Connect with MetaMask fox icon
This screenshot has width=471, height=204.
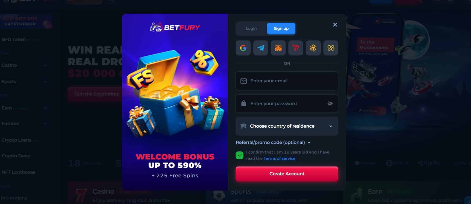pyautogui.click(x=278, y=48)
